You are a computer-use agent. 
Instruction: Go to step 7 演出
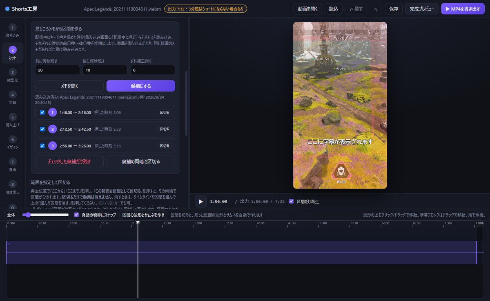tap(12, 165)
